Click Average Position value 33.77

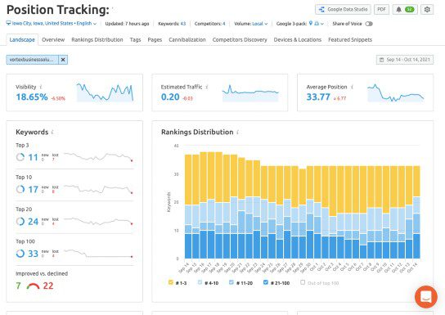coord(318,97)
